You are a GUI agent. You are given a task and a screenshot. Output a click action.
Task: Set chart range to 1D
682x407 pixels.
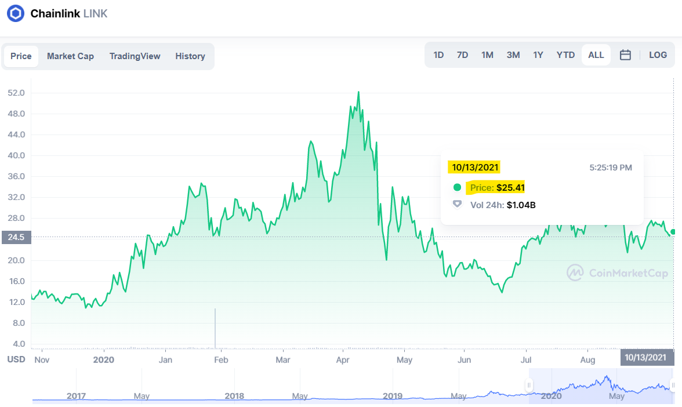click(x=438, y=54)
